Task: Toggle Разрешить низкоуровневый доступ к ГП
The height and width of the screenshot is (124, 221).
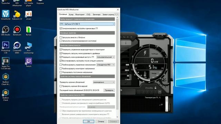Action: pos(61,57)
